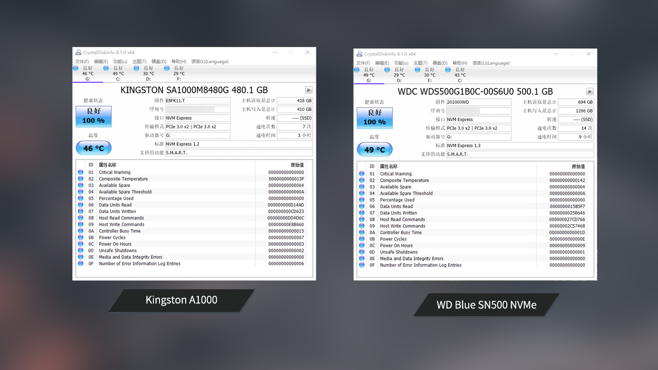Open 帮助(H) menu in WD window
This screenshot has width=658, height=370.
(x=460, y=63)
